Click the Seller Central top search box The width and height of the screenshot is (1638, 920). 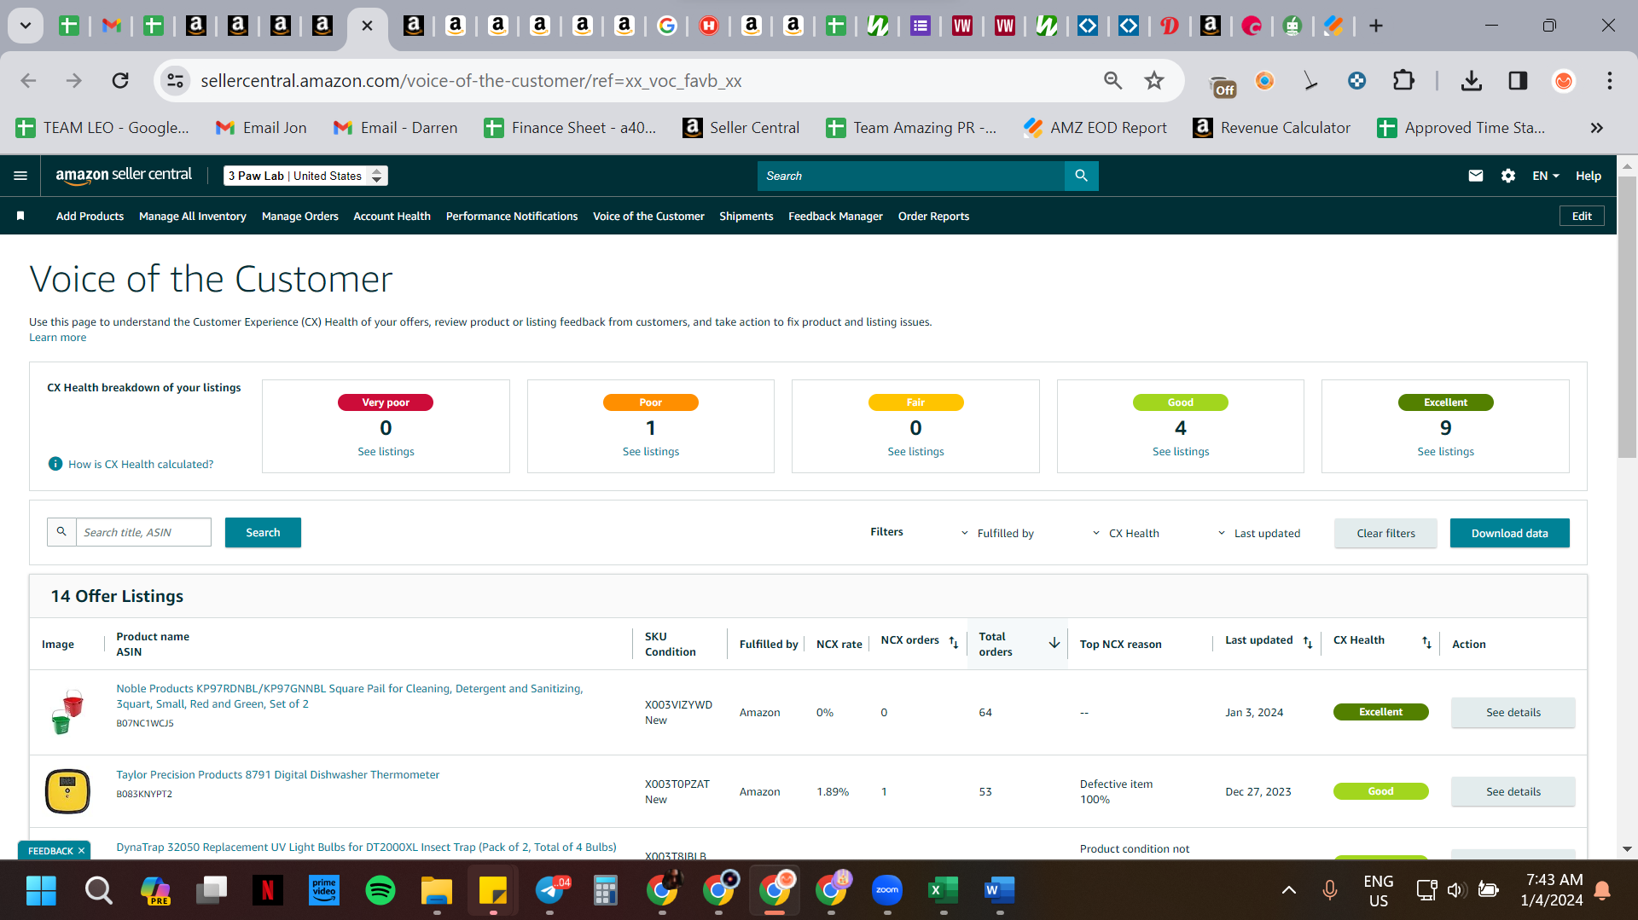(x=911, y=176)
